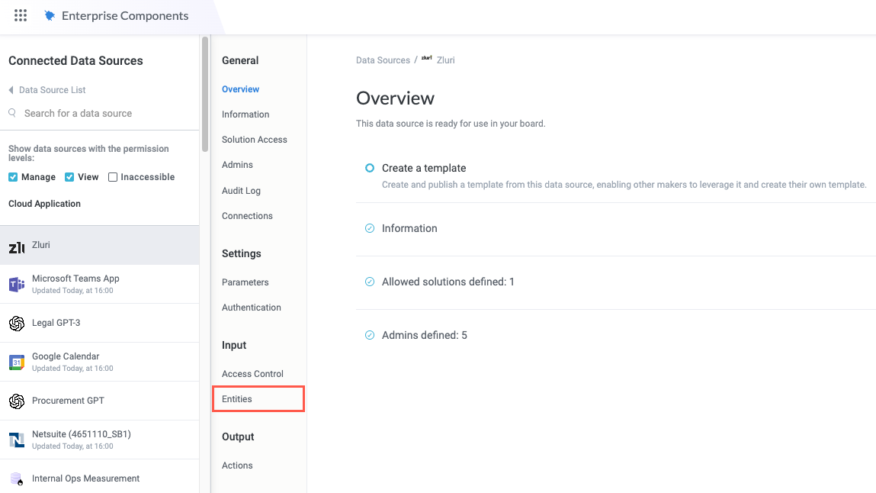Image resolution: width=876 pixels, height=493 pixels.
Task: Open the apps grid launcher icon
Action: pos(21,16)
